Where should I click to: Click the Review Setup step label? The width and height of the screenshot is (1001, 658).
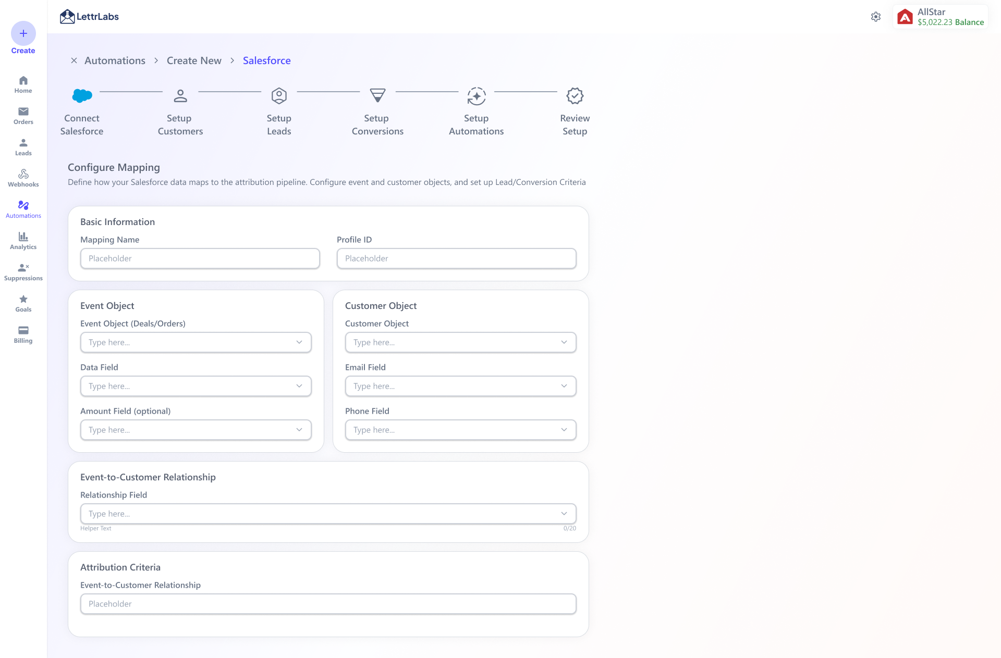click(x=575, y=125)
